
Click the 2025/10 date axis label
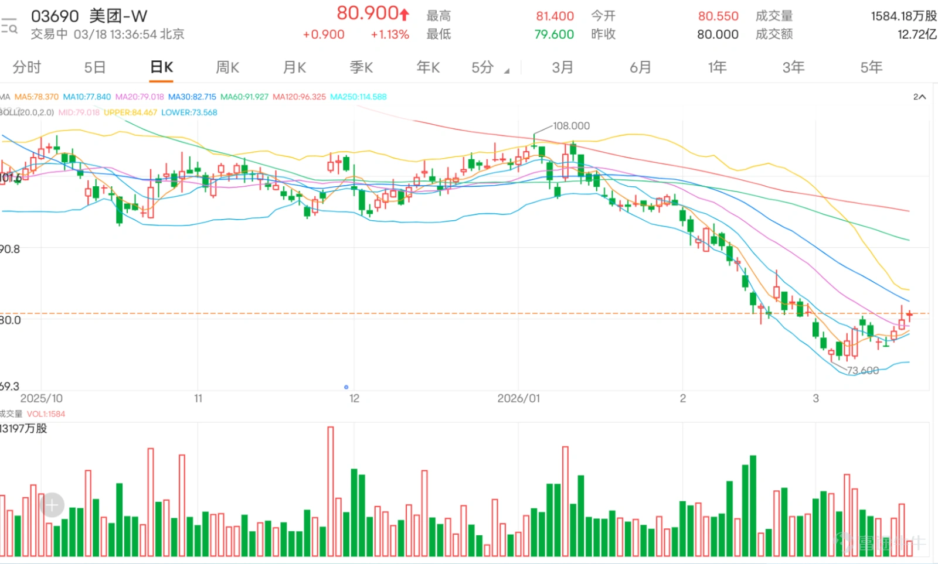pos(41,398)
